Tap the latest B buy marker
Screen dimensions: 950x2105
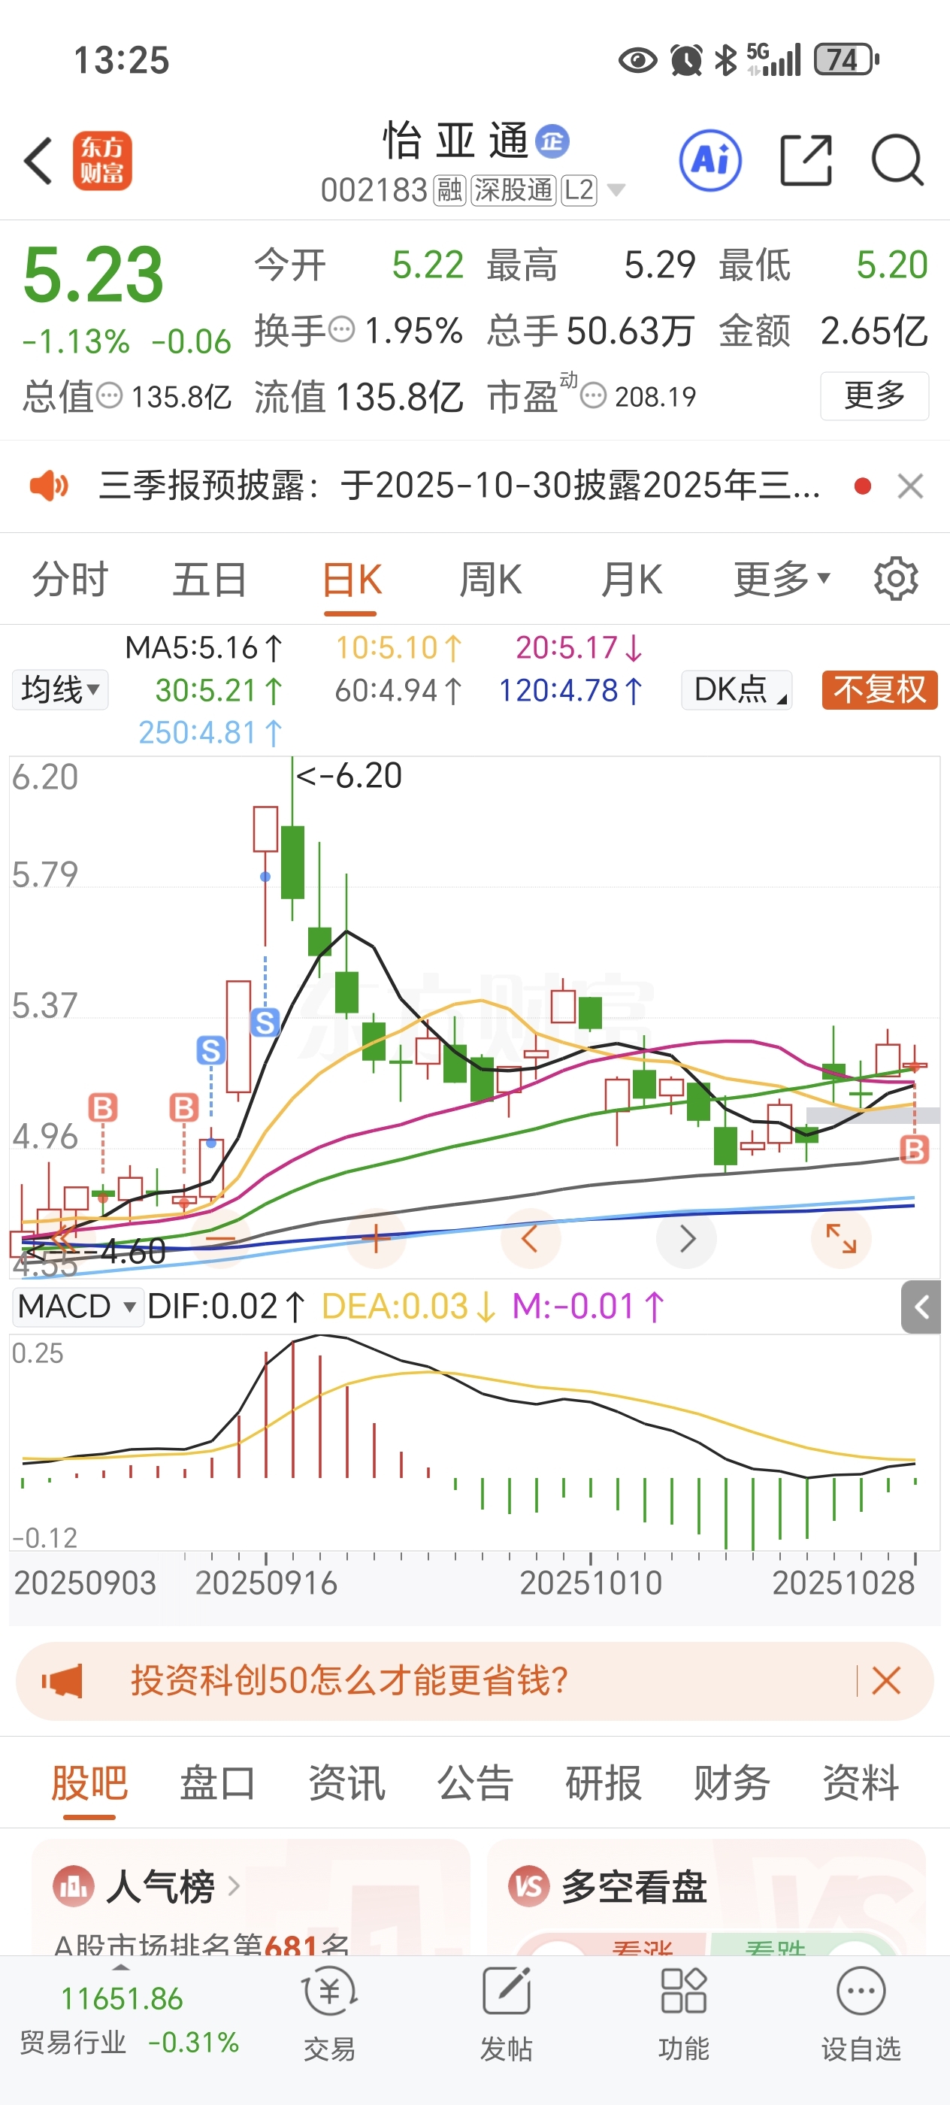point(914,1149)
